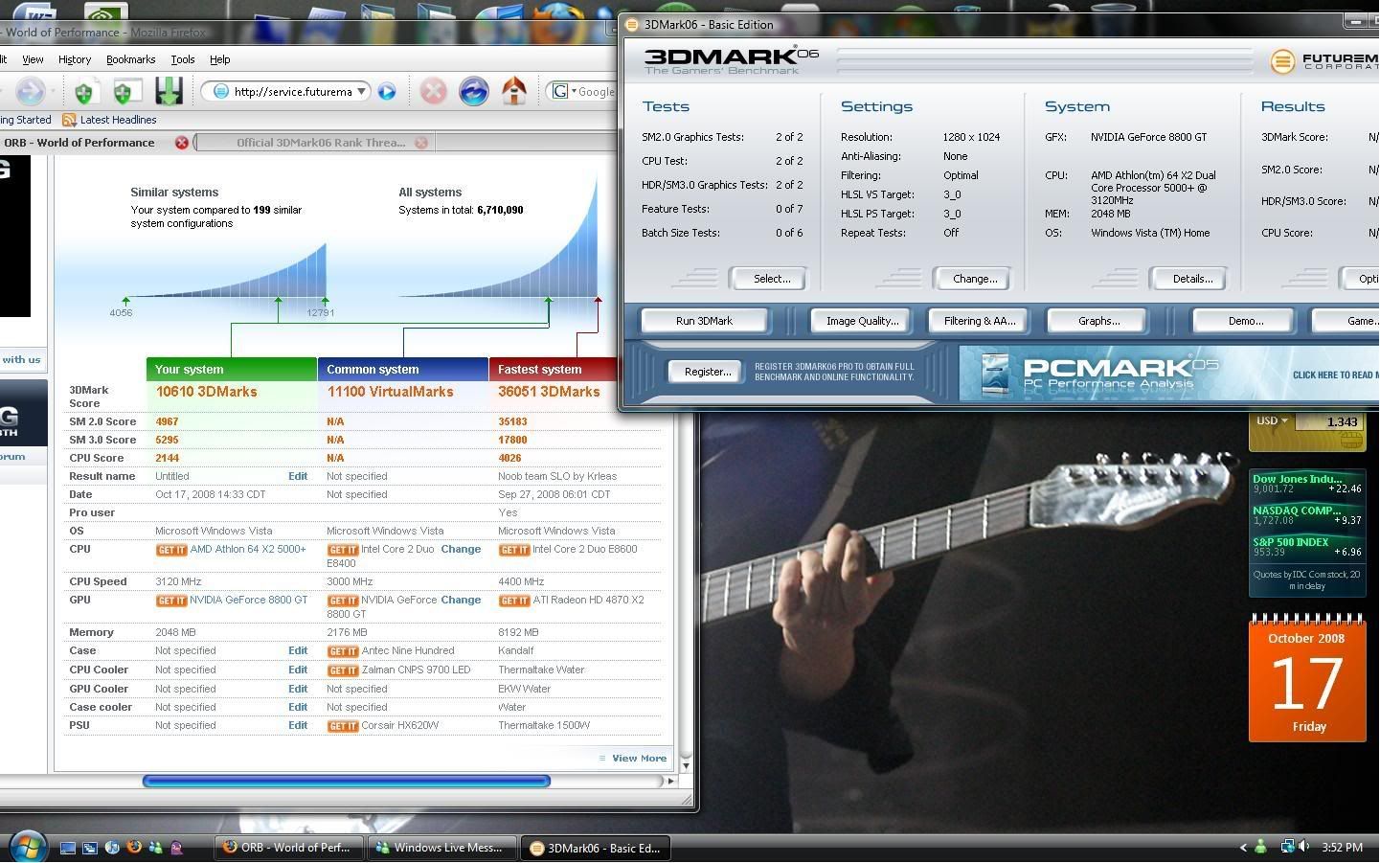
Task: Go to the home page via the house icon
Action: point(515,92)
